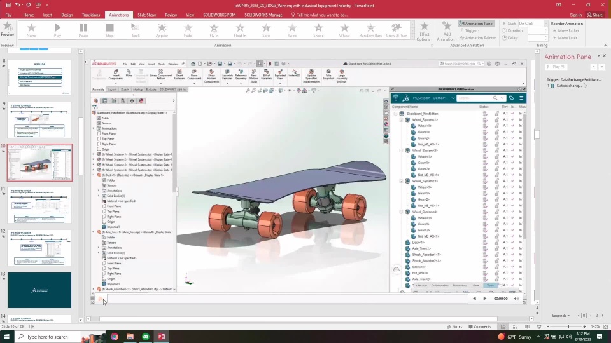Screen dimensions: 611x343
Task: Open Animation Pane options arrow
Action: [598, 56]
